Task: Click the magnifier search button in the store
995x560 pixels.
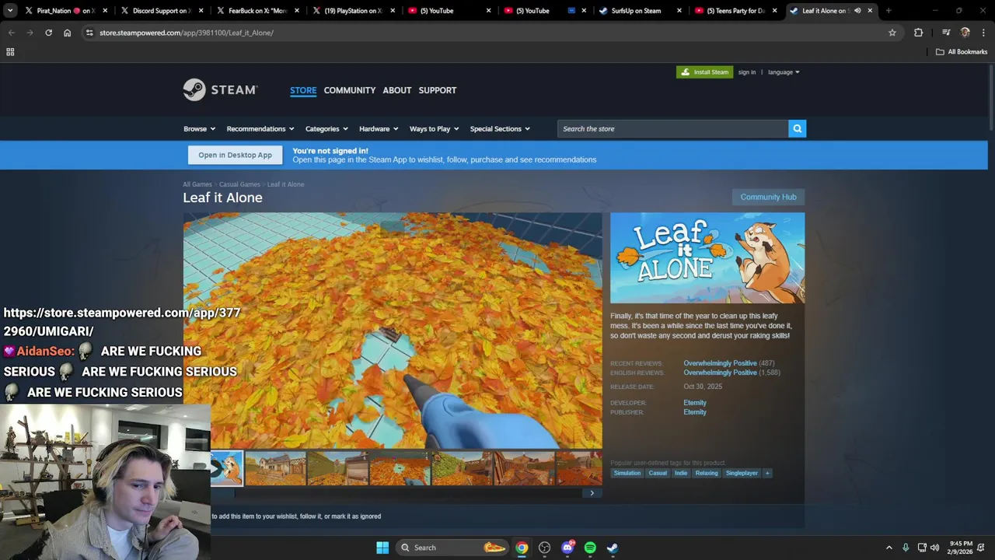Action: (x=797, y=128)
